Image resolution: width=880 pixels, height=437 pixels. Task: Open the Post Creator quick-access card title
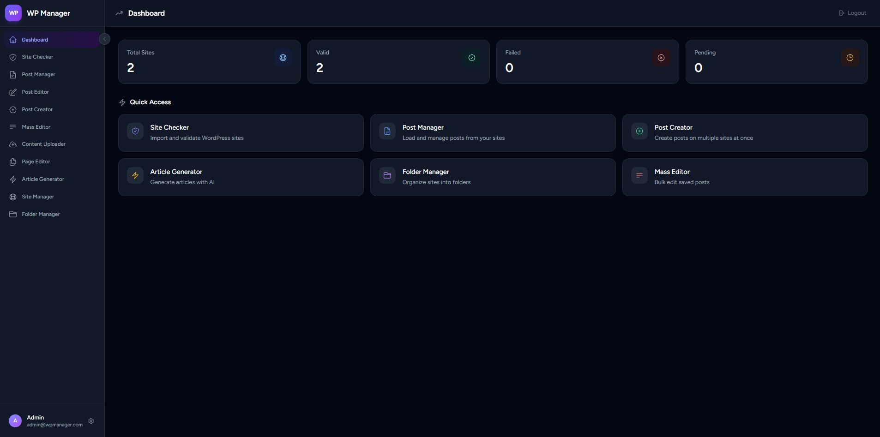(x=673, y=127)
